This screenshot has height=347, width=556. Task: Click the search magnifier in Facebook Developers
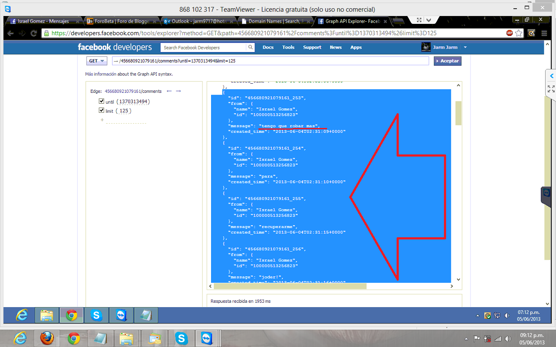coord(251,47)
